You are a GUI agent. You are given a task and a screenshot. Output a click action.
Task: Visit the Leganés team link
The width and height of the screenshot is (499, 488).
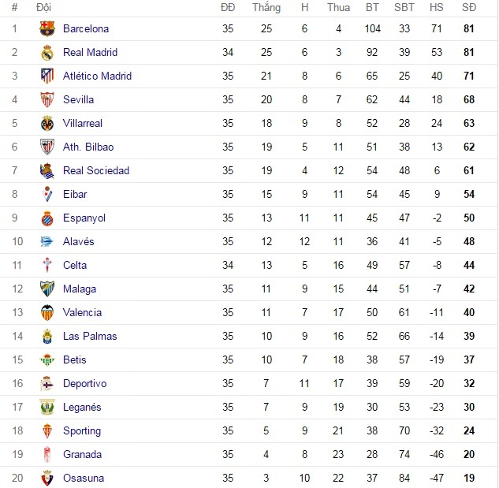click(82, 408)
